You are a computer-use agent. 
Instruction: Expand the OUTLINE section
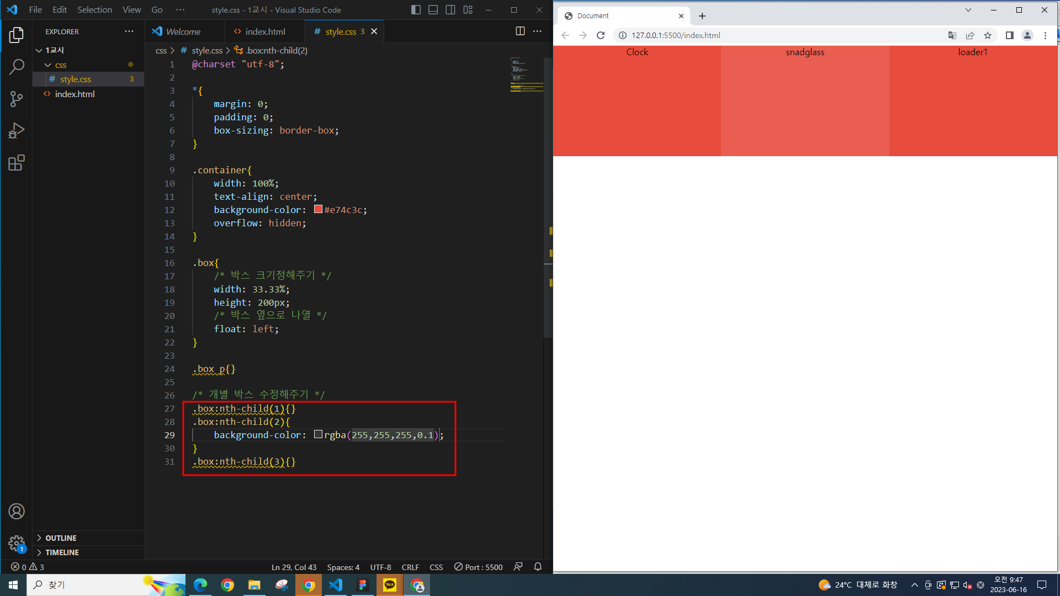click(x=61, y=538)
